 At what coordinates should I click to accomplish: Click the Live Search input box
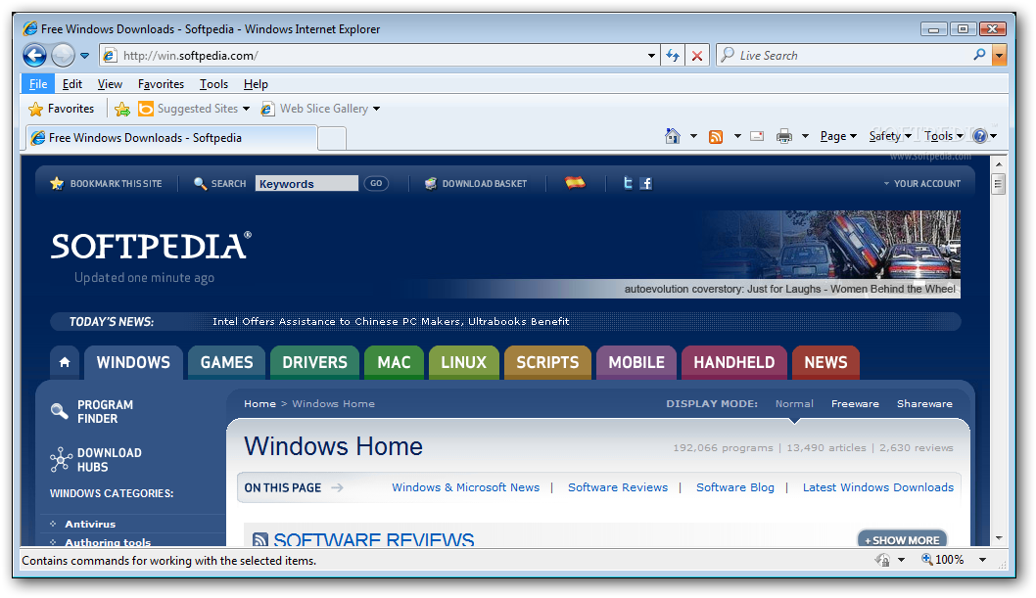[846, 56]
